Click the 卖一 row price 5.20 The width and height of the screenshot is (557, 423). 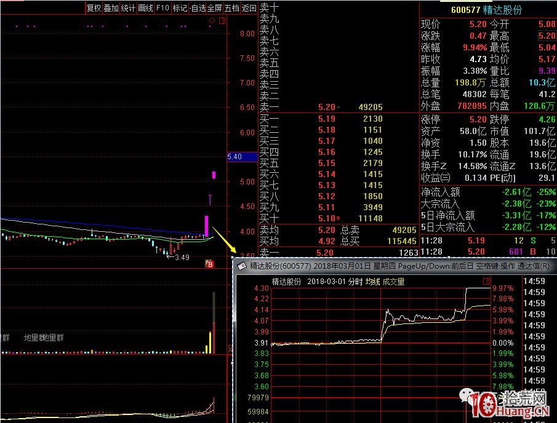326,107
